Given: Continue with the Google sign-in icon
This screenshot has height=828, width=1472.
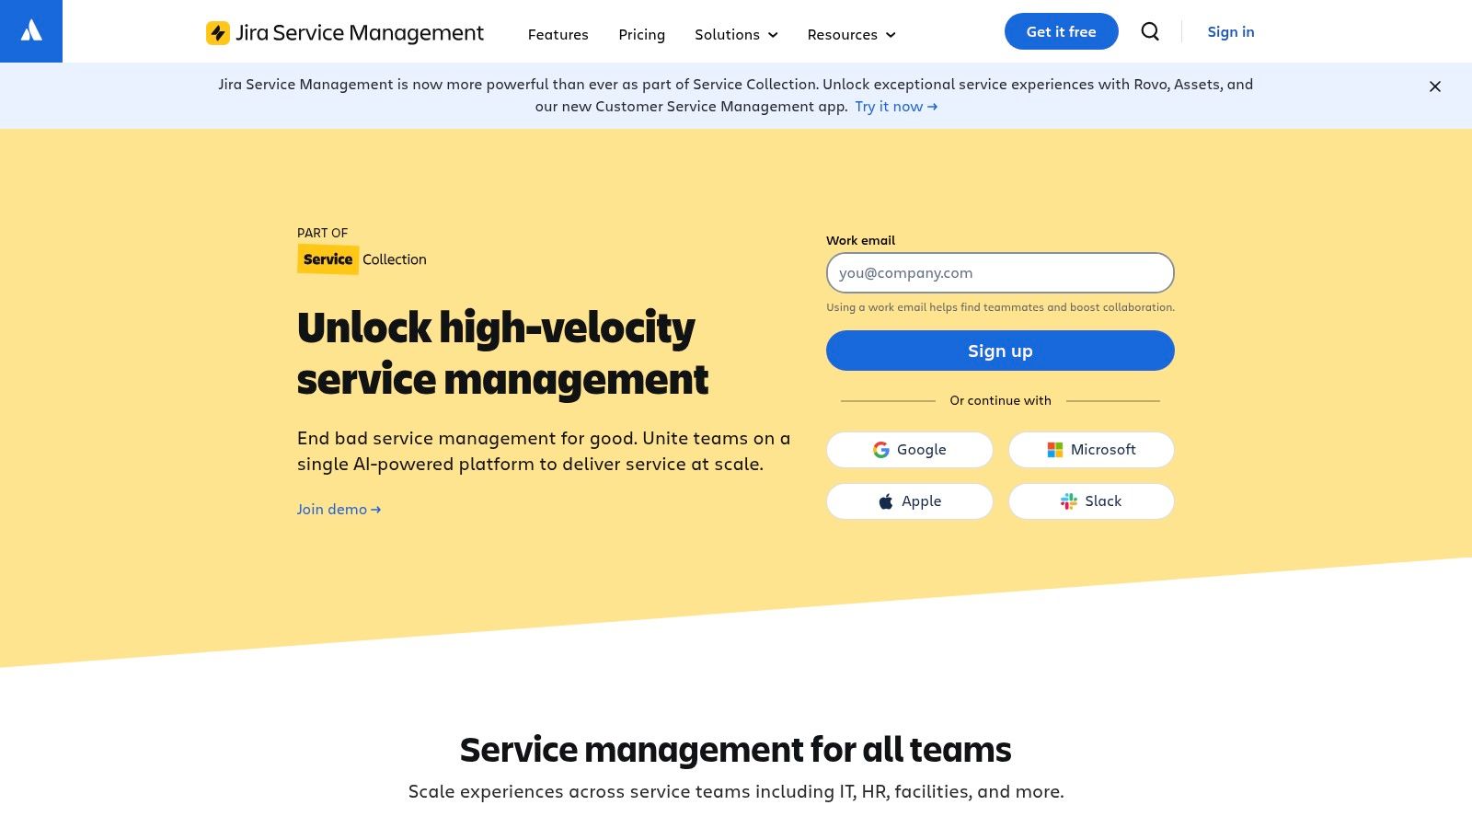Looking at the screenshot, I should pos(881,449).
